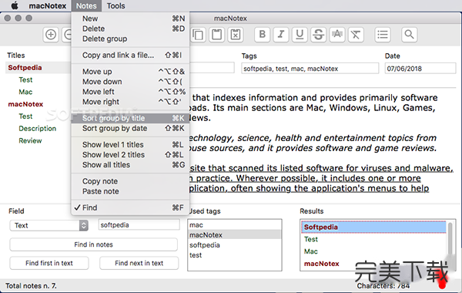
Task: Choose Show level 2 titles
Action: pyautogui.click(x=130, y=155)
